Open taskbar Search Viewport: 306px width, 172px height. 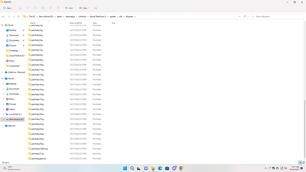[132, 168]
